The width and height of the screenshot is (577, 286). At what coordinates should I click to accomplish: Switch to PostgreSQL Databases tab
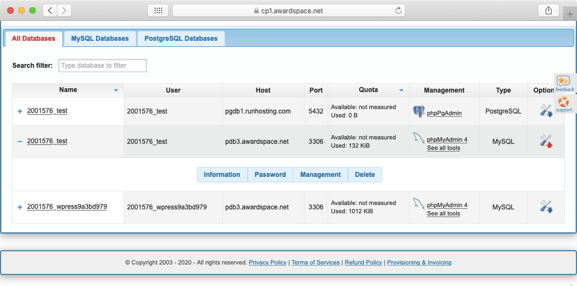click(x=181, y=39)
